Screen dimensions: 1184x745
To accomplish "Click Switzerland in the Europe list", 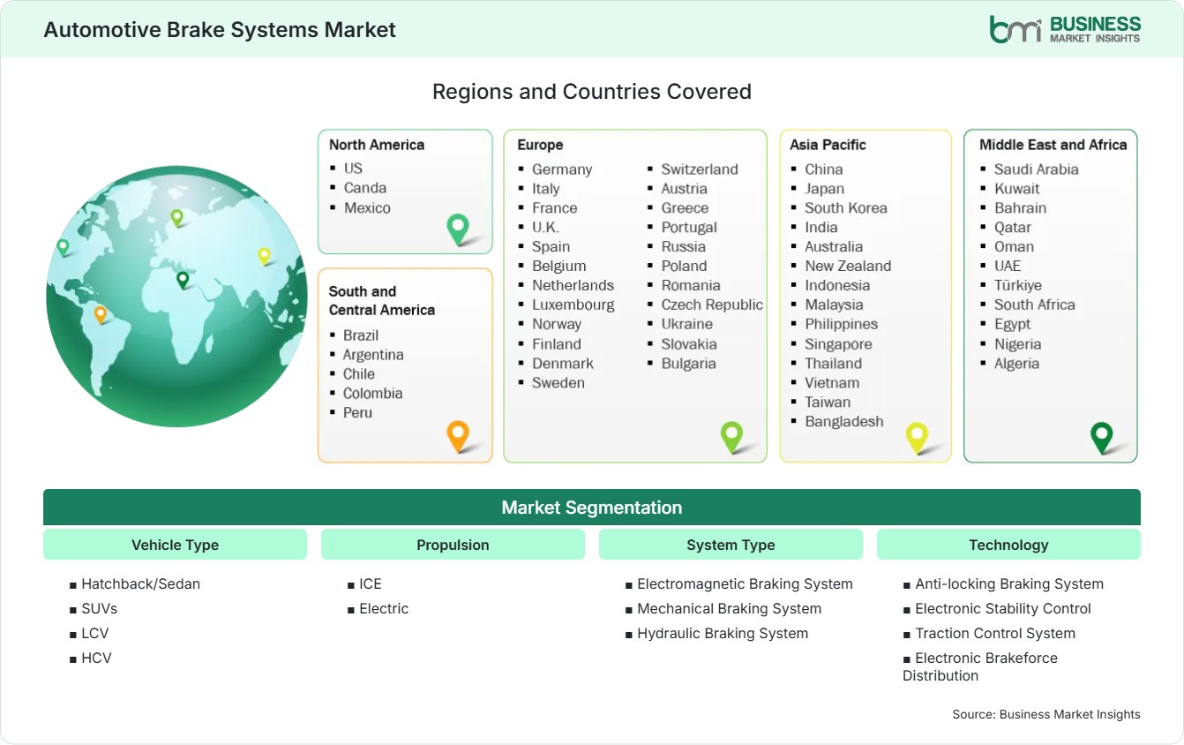I will [700, 169].
